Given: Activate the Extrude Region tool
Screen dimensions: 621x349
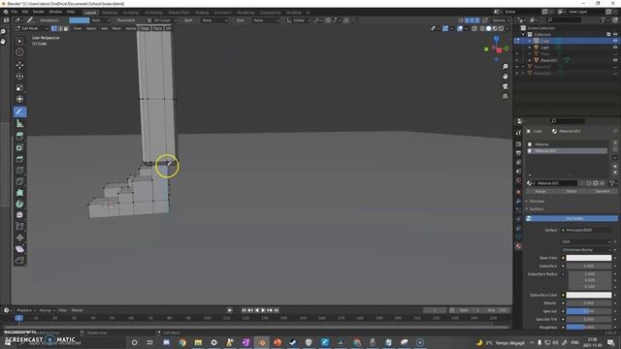Looking at the screenshot, I should pyautogui.click(x=19, y=136).
